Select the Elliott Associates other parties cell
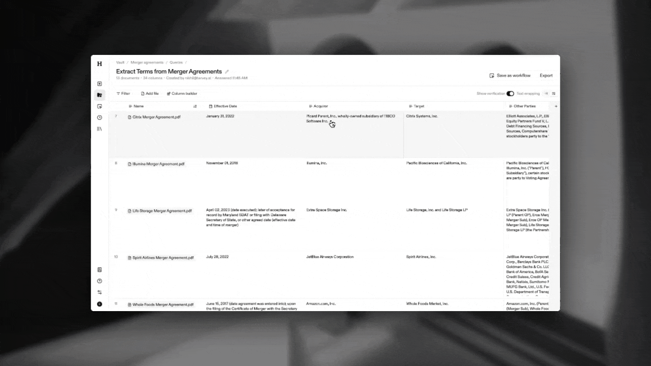This screenshot has width=651, height=366. tap(527, 134)
